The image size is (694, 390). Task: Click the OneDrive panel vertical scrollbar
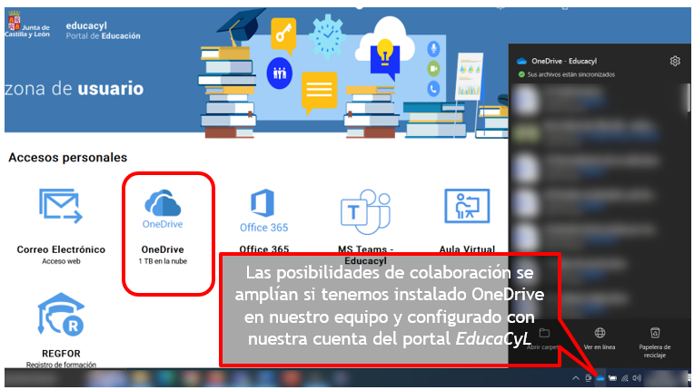click(688, 98)
